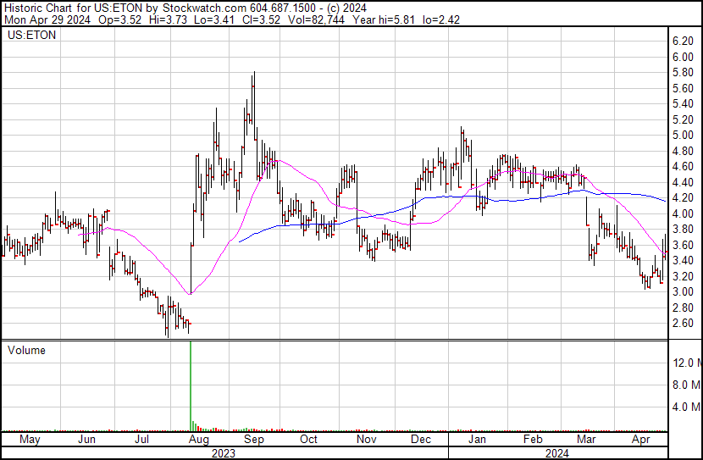This screenshot has width=703, height=460.
Task: Click the Apr month label
Action: point(640,440)
